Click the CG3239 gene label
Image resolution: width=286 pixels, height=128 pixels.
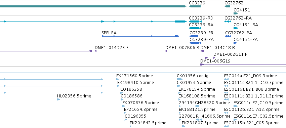pos(197,3)
